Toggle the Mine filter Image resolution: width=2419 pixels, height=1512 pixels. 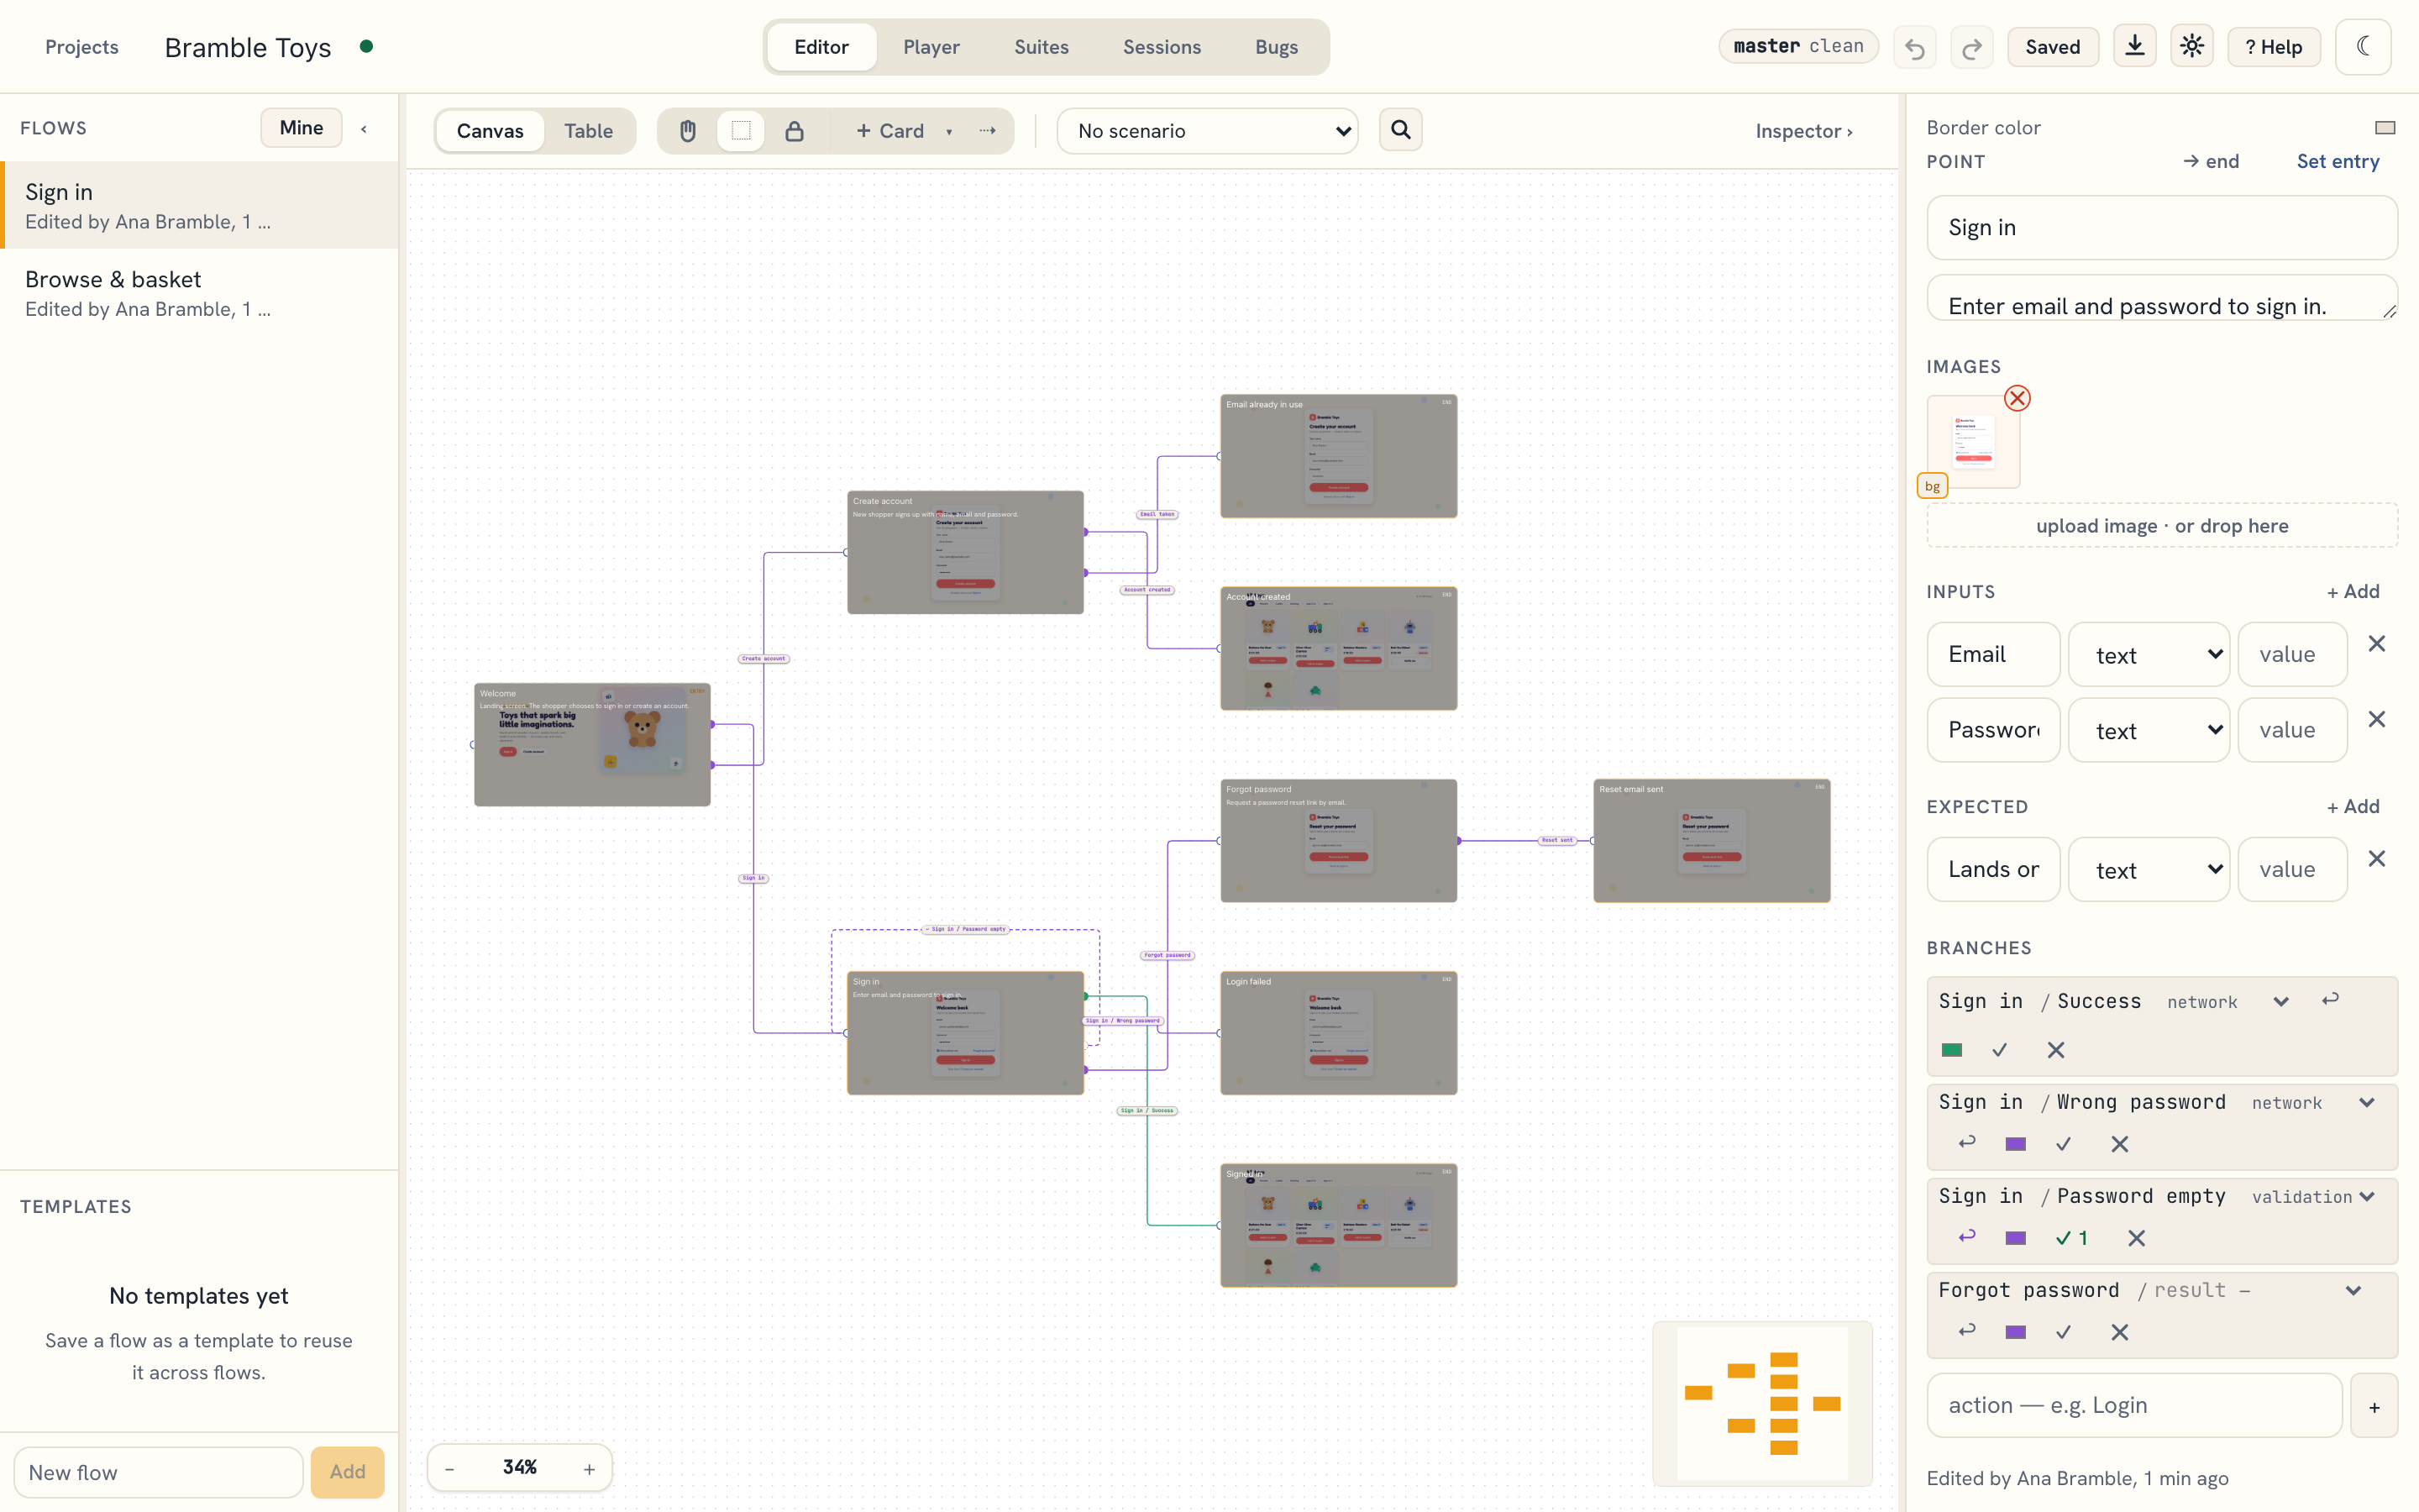[301, 128]
